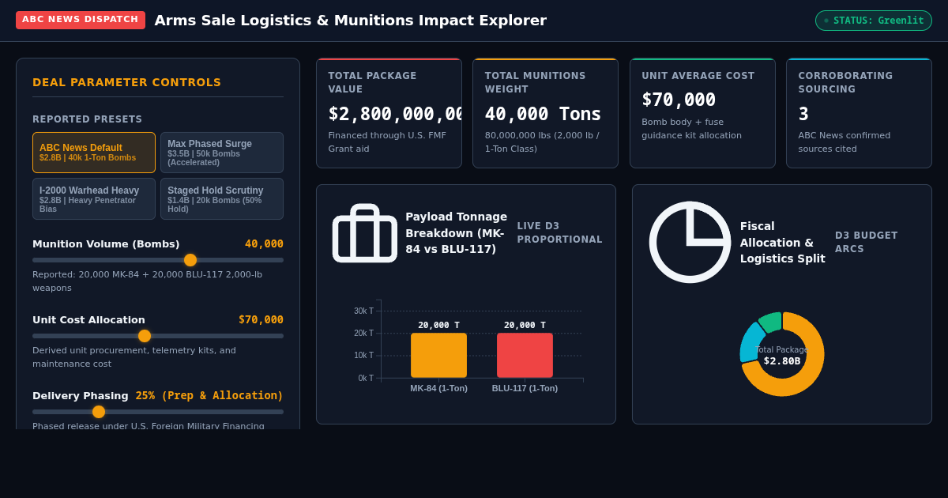This screenshot has height=498, width=948.
Task: Choose the Staged Hold Scrutiny preset
Action: (x=222, y=198)
